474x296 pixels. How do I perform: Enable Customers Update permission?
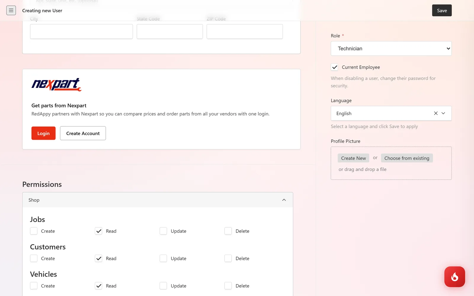163,258
